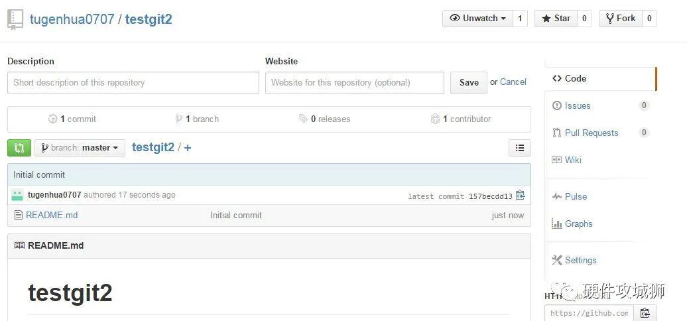This screenshot has height=321, width=687.
Task: Open latest commit hash 157becdd13
Action: (490, 196)
